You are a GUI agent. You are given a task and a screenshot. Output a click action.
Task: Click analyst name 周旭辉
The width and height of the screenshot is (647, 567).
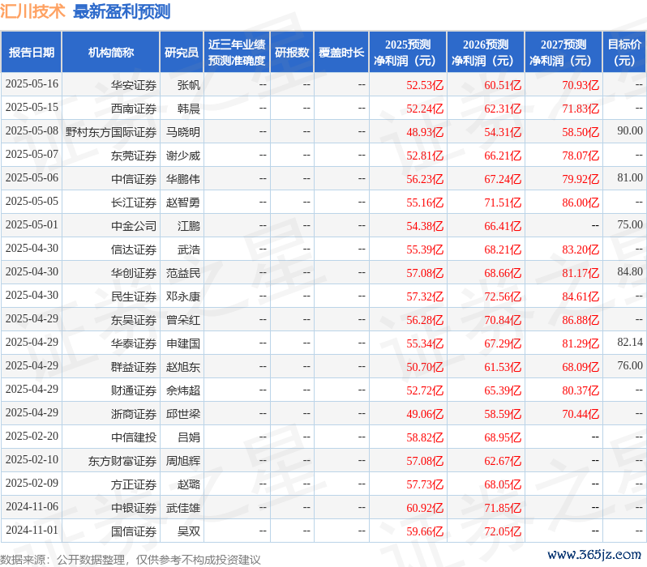182,462
